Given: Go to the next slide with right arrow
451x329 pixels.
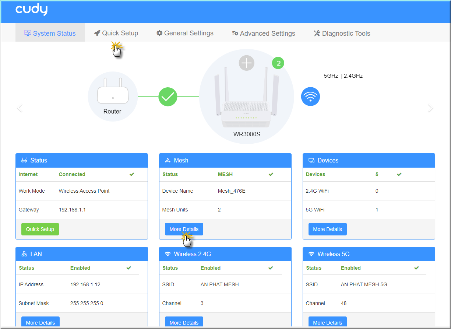Looking at the screenshot, I should pyautogui.click(x=430, y=108).
